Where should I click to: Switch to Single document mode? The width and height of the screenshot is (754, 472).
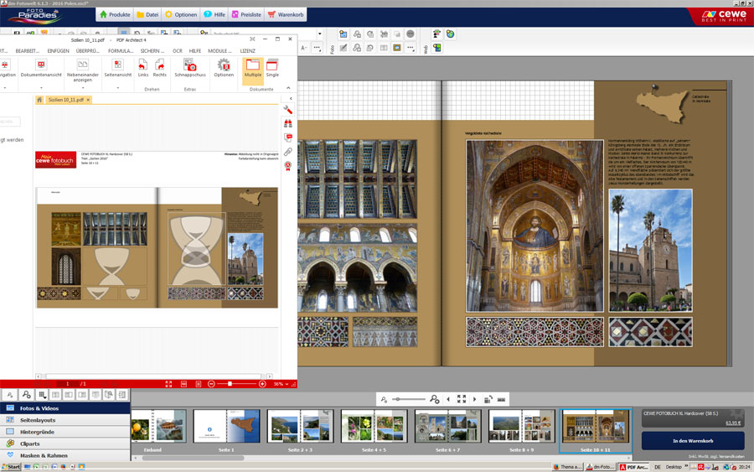[272, 65]
